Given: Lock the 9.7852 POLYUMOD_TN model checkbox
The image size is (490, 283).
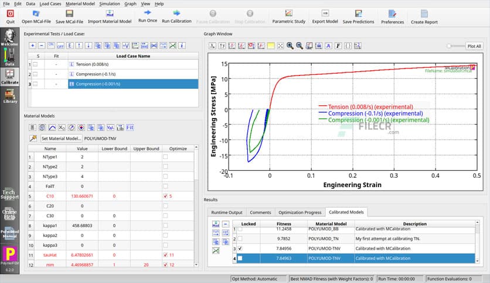Looking at the screenshot, I should (x=240, y=239).
